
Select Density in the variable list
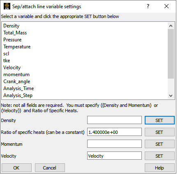click(x=12, y=26)
